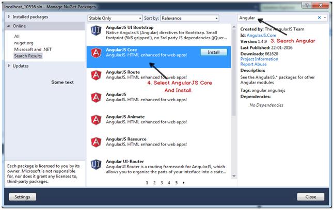Click the AngularJS Resource shield icon
The image size is (334, 210).
tap(96, 142)
